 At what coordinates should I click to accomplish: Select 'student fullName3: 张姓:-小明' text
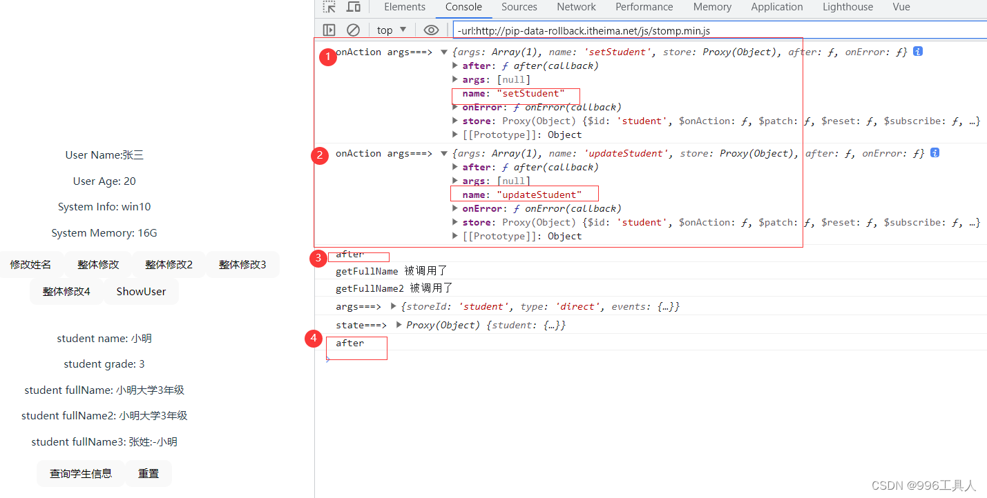coord(104,442)
